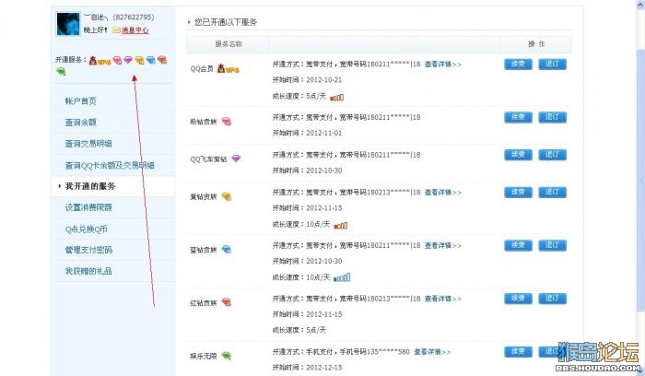Image resolution: width=645 pixels, height=376 pixels.
Task: Click the 服务名称 column header
Action: 229,44
